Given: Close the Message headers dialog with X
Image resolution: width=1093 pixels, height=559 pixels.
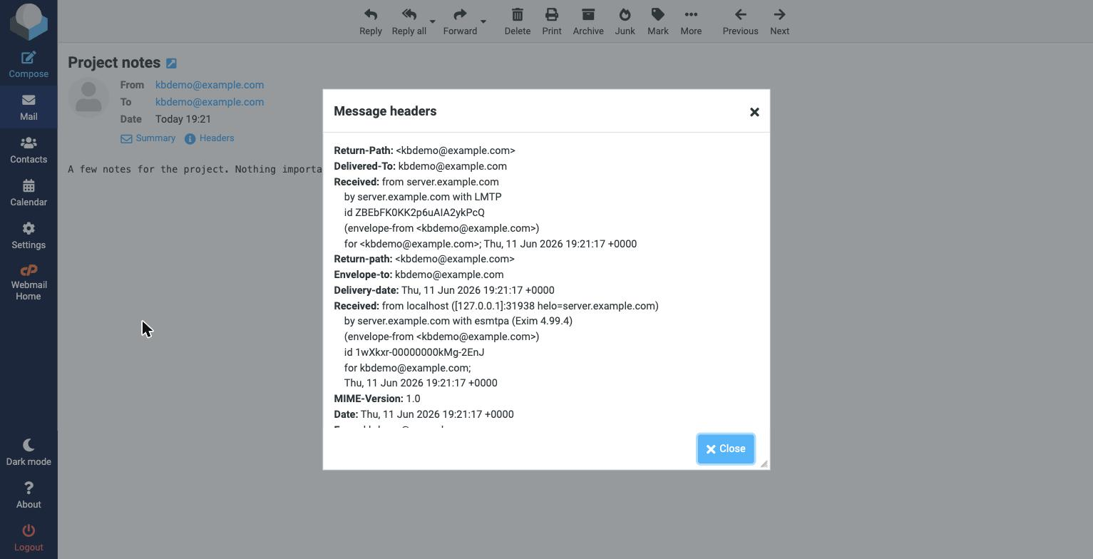Looking at the screenshot, I should pos(754,112).
